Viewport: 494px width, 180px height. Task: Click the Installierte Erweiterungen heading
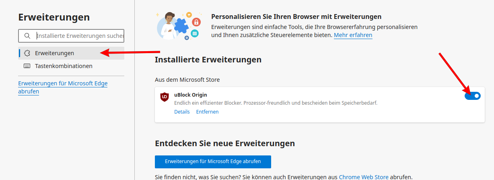click(x=208, y=60)
